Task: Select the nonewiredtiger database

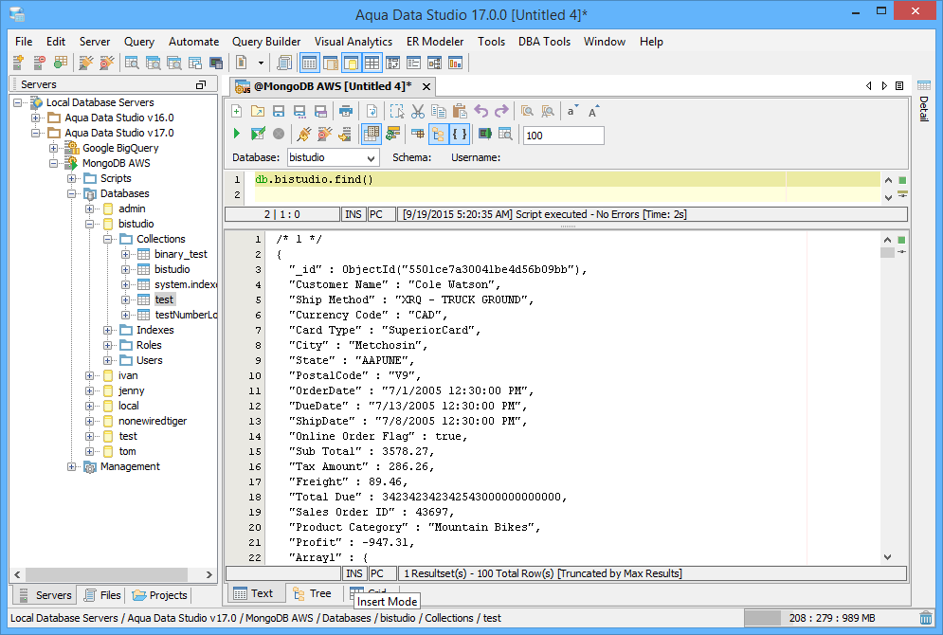Action: pos(153,421)
